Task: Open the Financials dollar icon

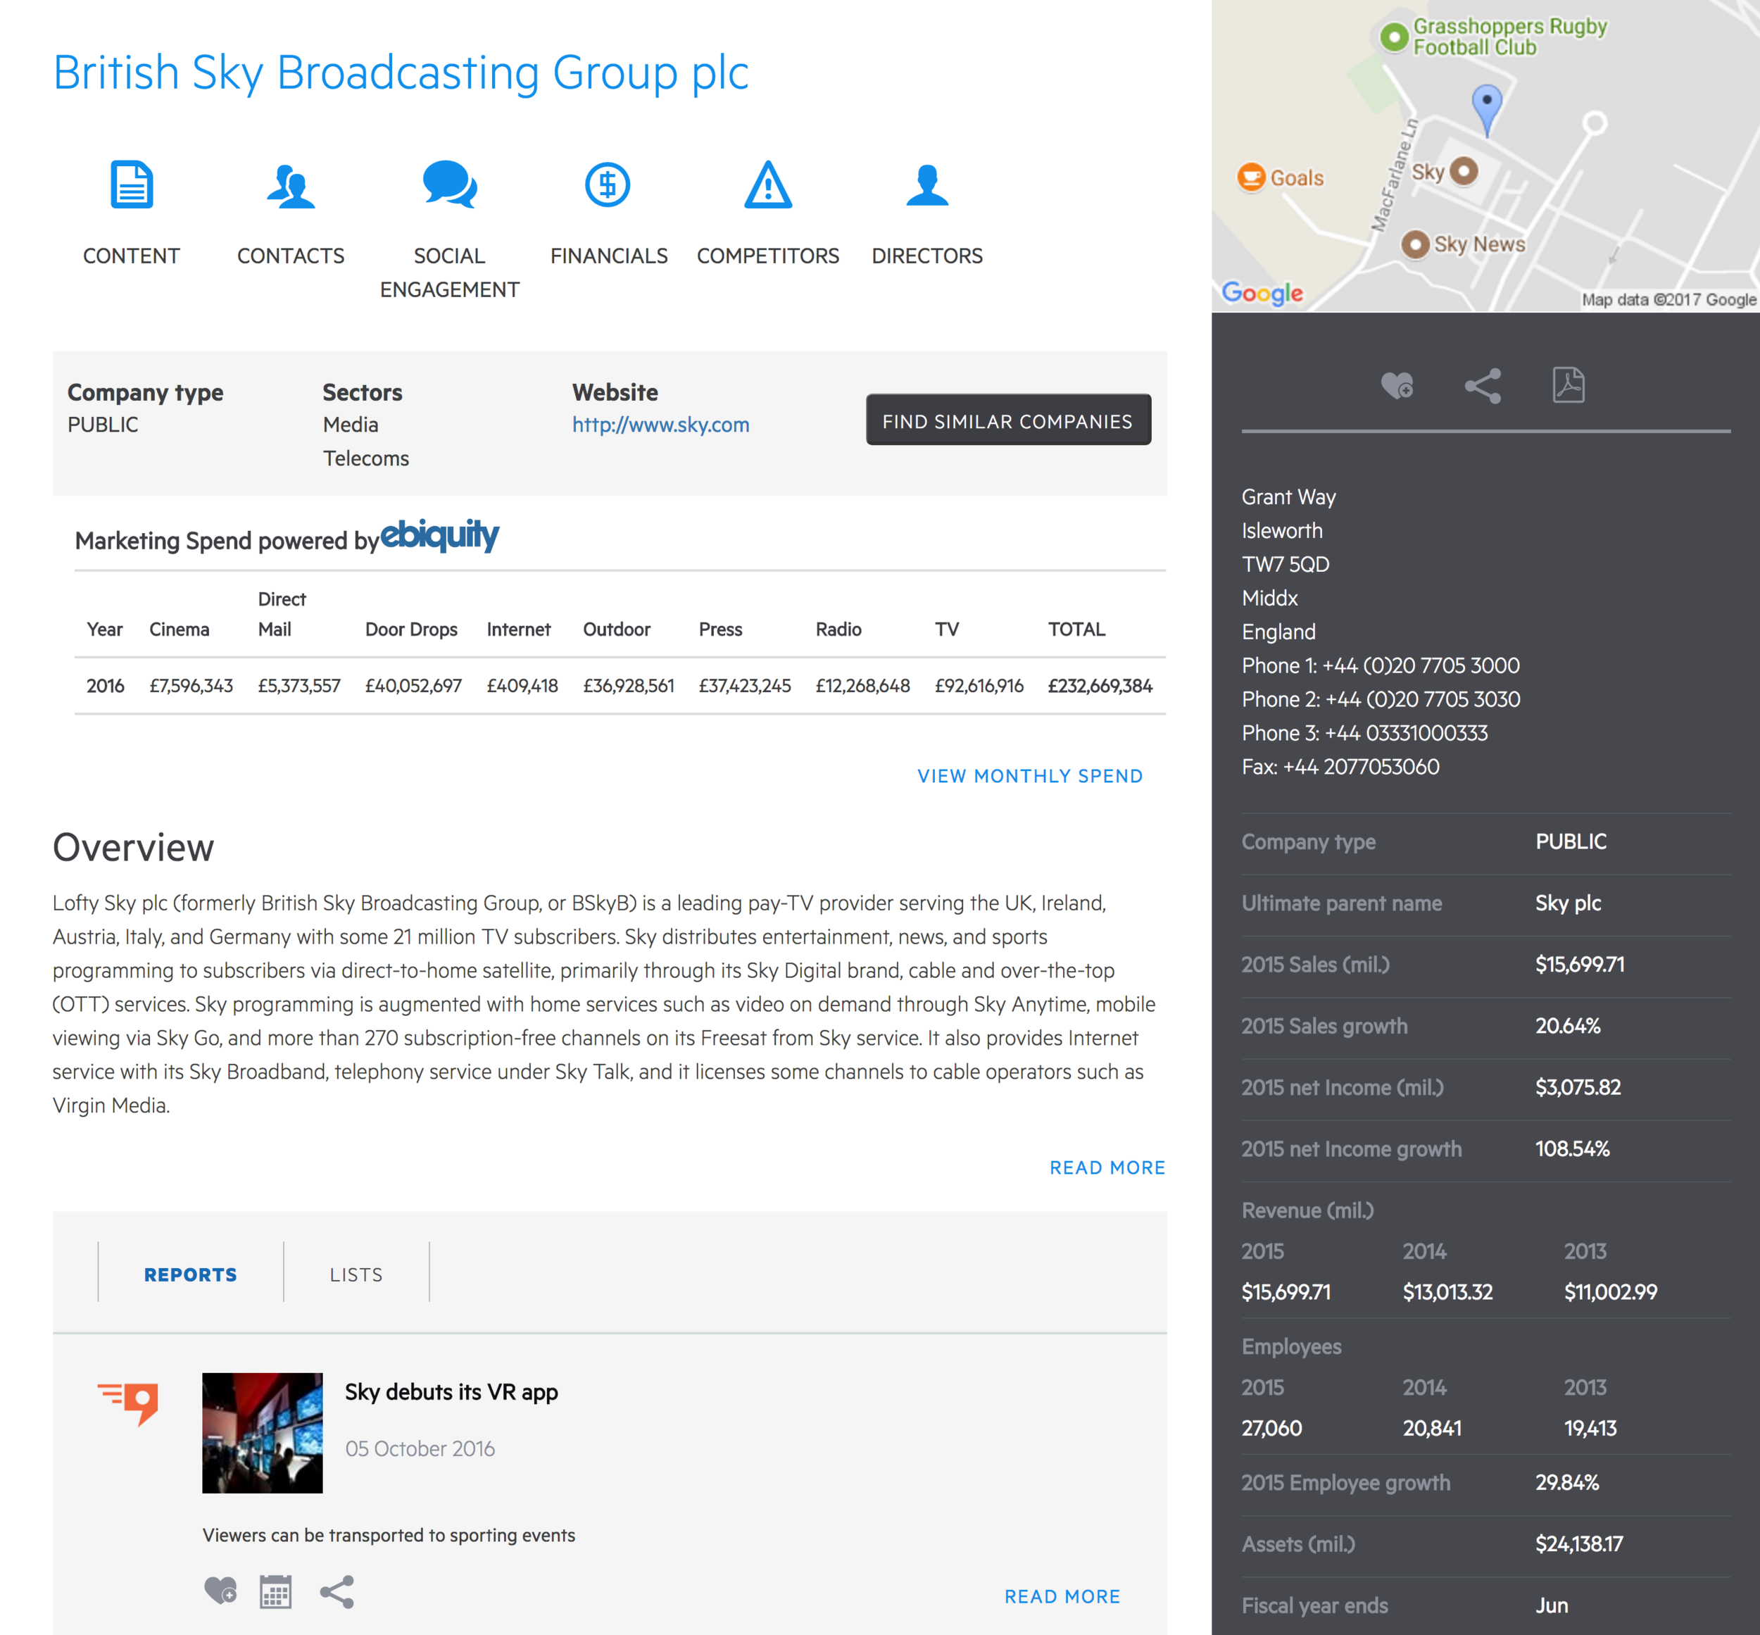Action: coord(608,184)
